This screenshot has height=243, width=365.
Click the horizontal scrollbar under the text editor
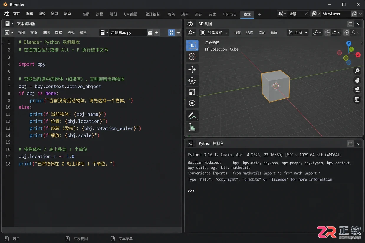[x=91, y=230]
